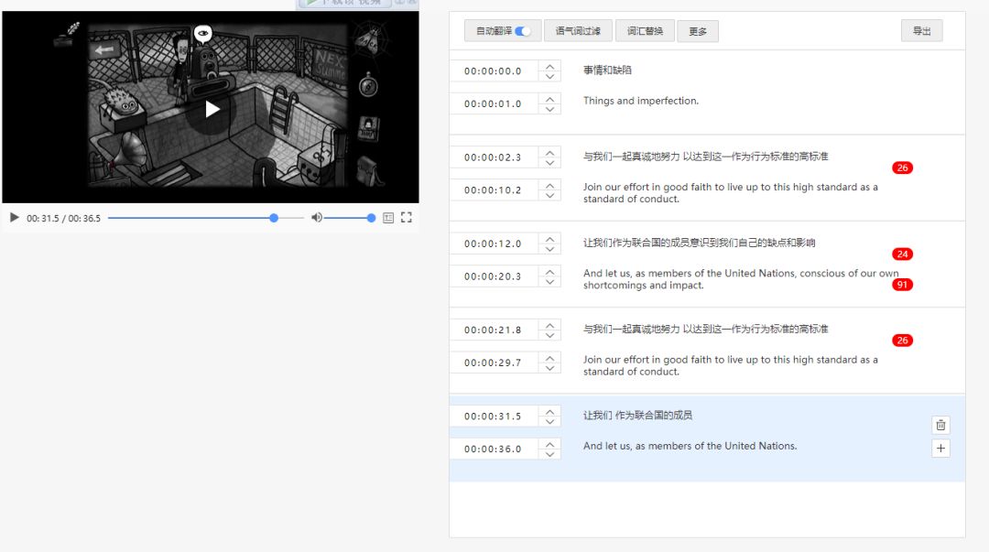
Task: Select Chinese subtitle at 00:00:21.8
Action: point(706,330)
